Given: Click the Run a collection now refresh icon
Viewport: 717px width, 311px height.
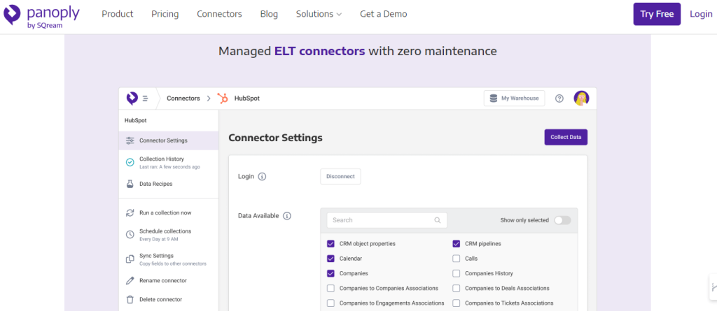Looking at the screenshot, I should tap(130, 213).
